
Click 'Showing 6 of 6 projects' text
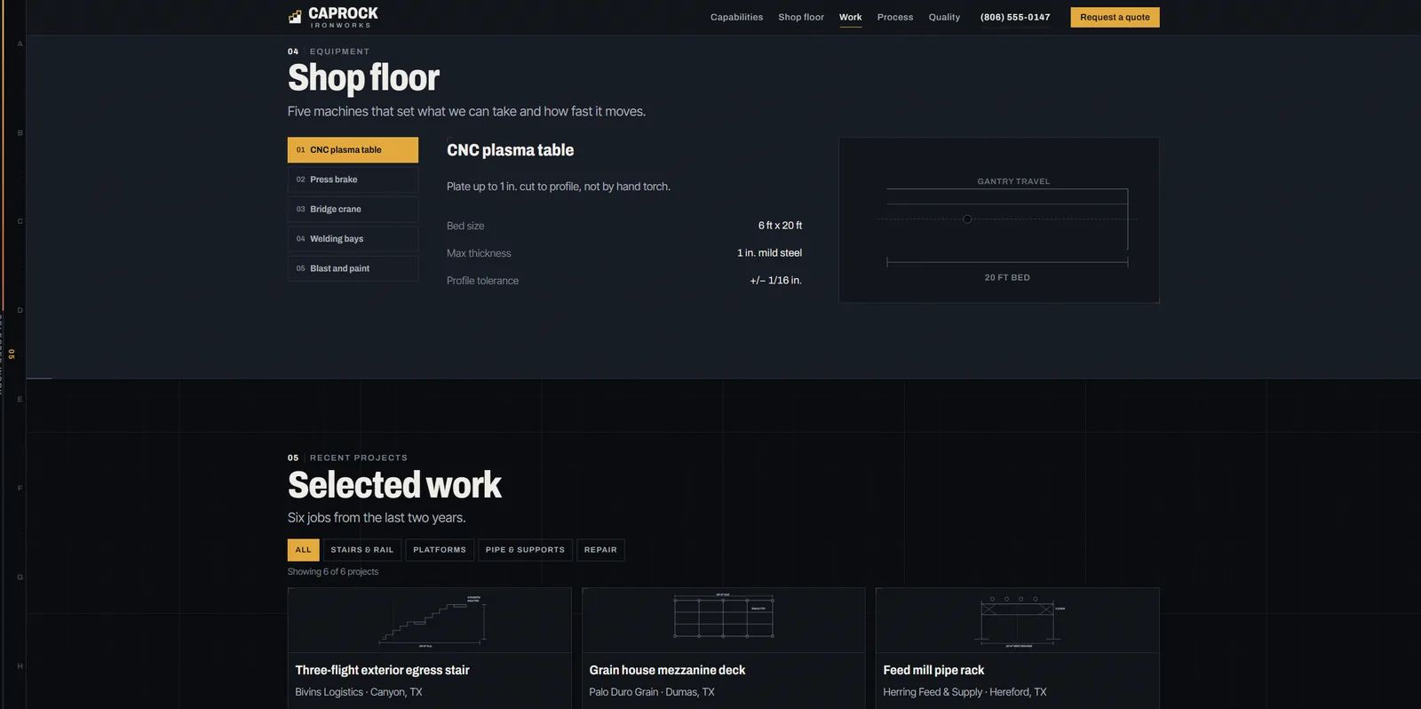pyautogui.click(x=333, y=572)
